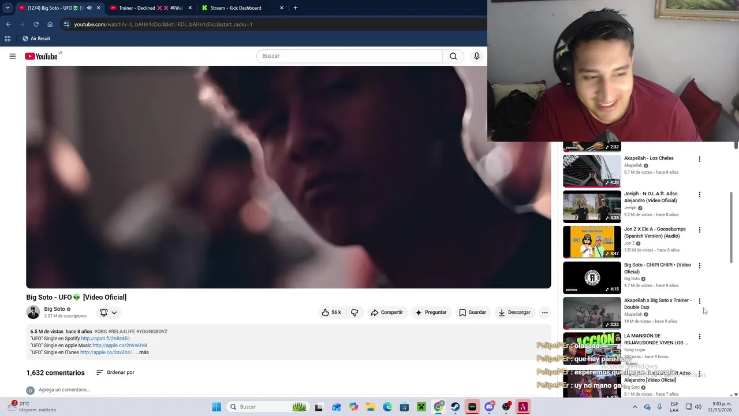Open the apps grid in bookmarks bar
The image size is (739, 416).
(8, 38)
